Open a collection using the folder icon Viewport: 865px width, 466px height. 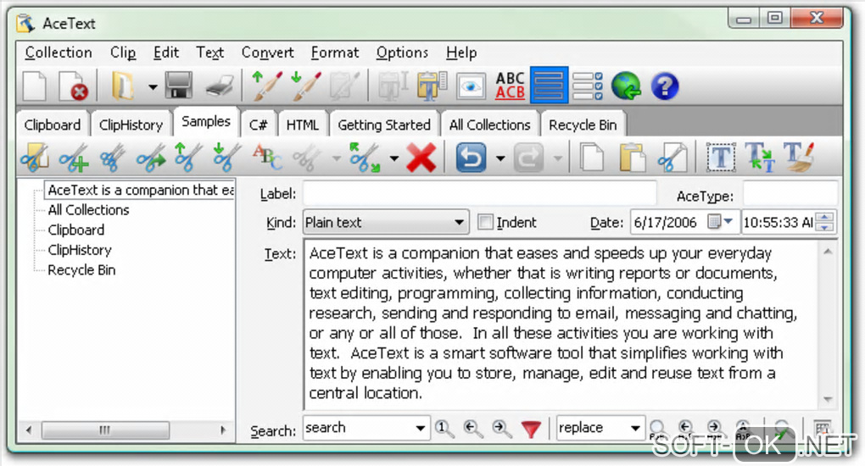pos(122,86)
